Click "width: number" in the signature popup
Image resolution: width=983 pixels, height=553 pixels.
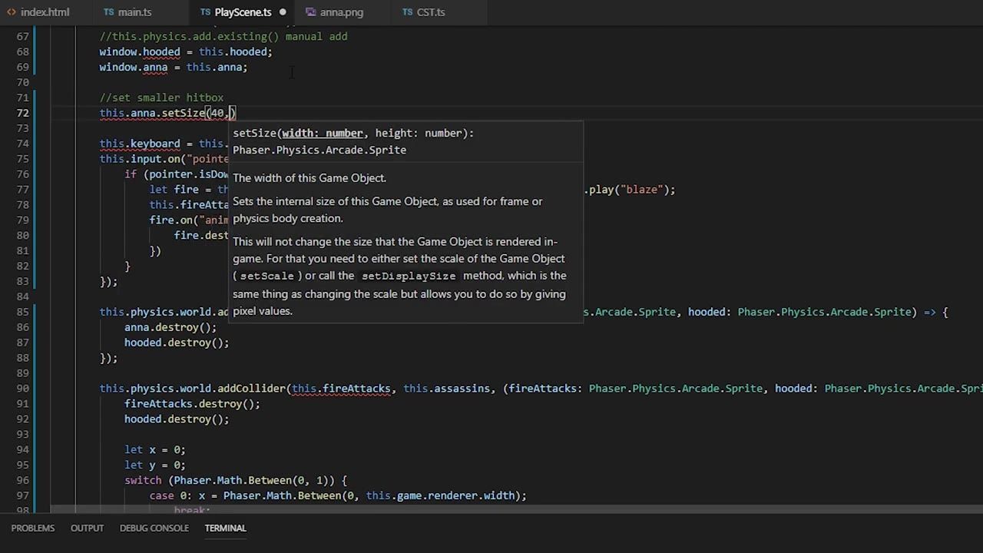click(323, 133)
